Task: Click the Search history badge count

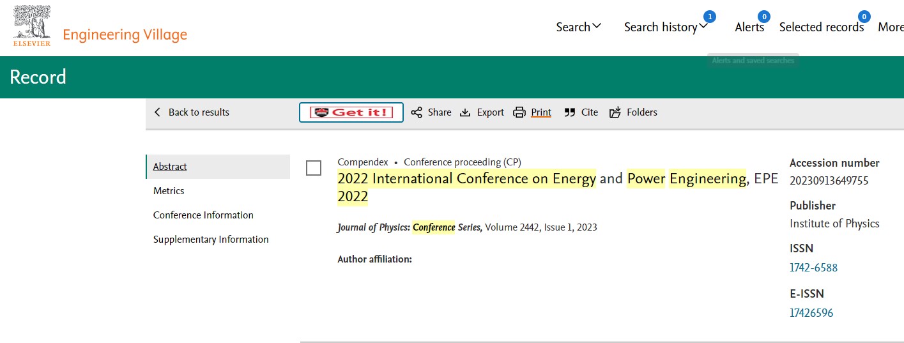Action: tap(709, 16)
